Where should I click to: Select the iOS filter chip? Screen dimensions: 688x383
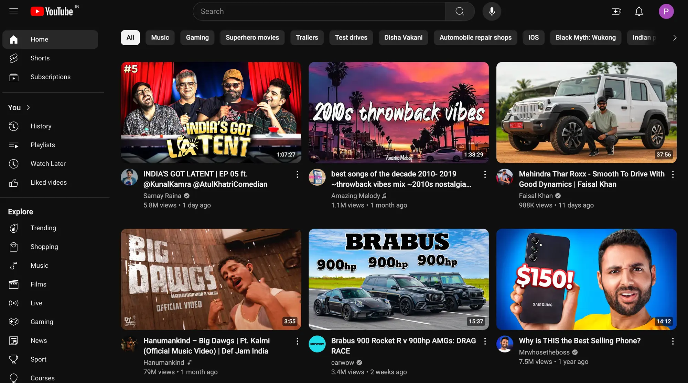tap(534, 37)
